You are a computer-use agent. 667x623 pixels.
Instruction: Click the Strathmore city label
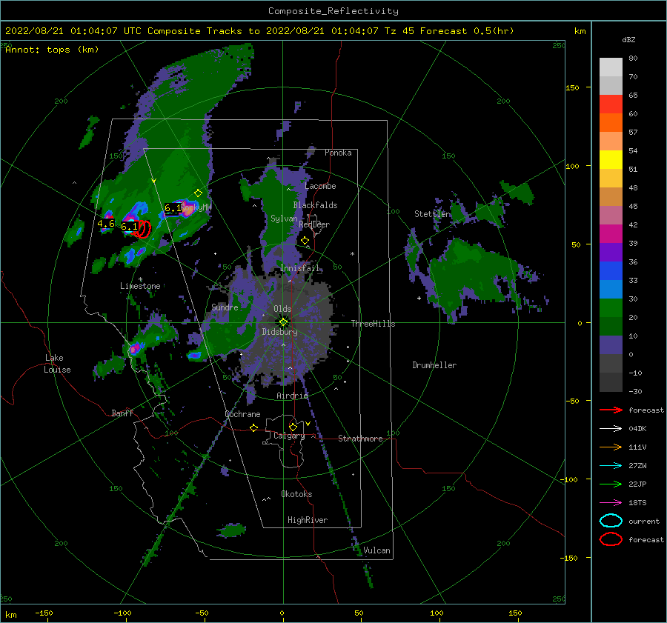(x=360, y=439)
